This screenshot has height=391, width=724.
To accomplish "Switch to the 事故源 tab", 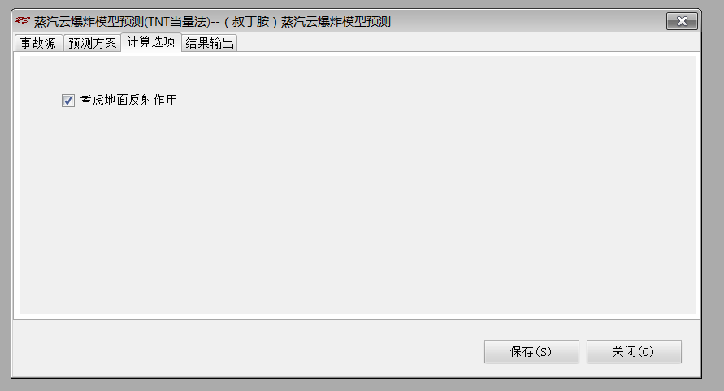I will (x=38, y=43).
